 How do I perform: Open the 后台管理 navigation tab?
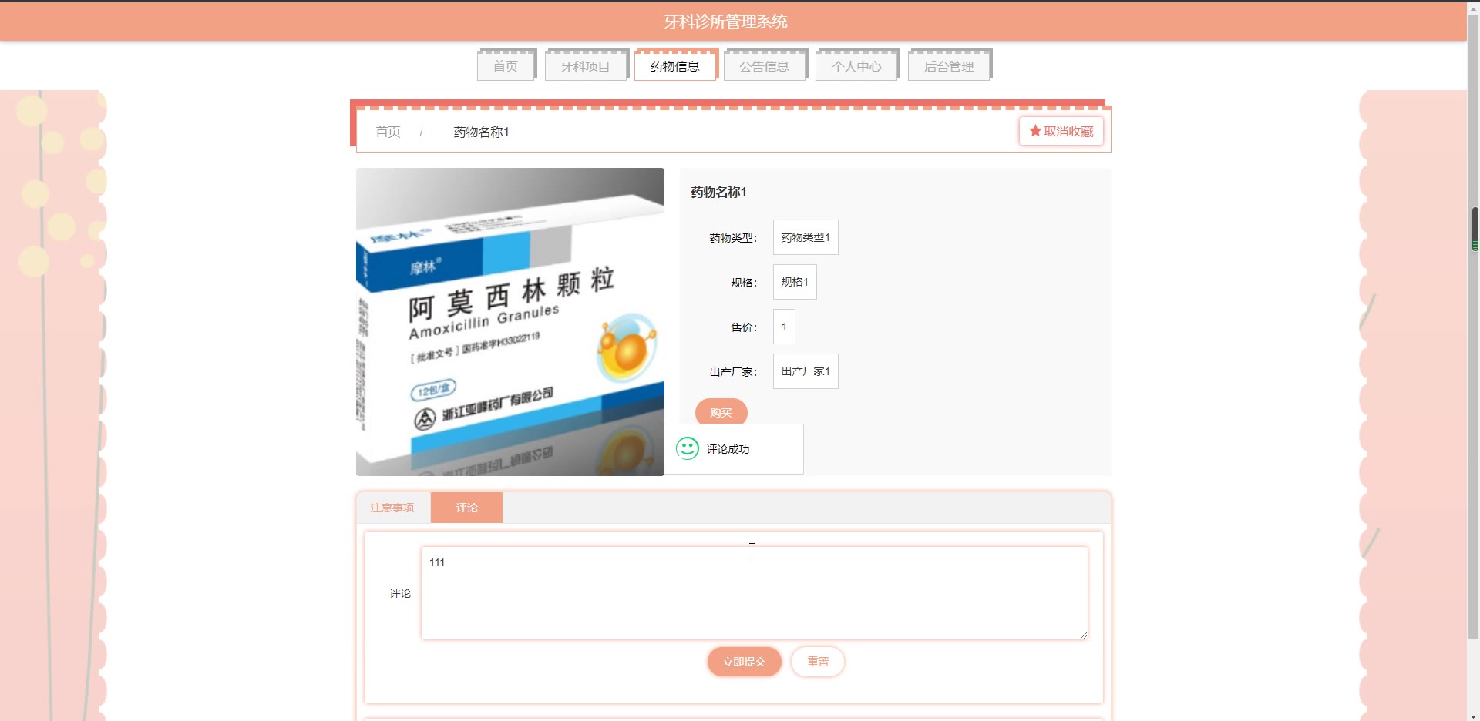click(x=949, y=66)
